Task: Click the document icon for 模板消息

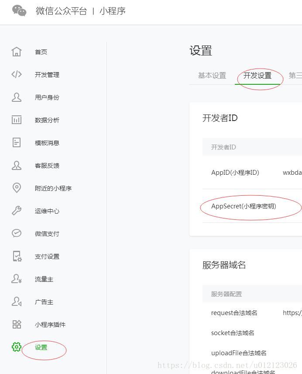Action: (17, 142)
